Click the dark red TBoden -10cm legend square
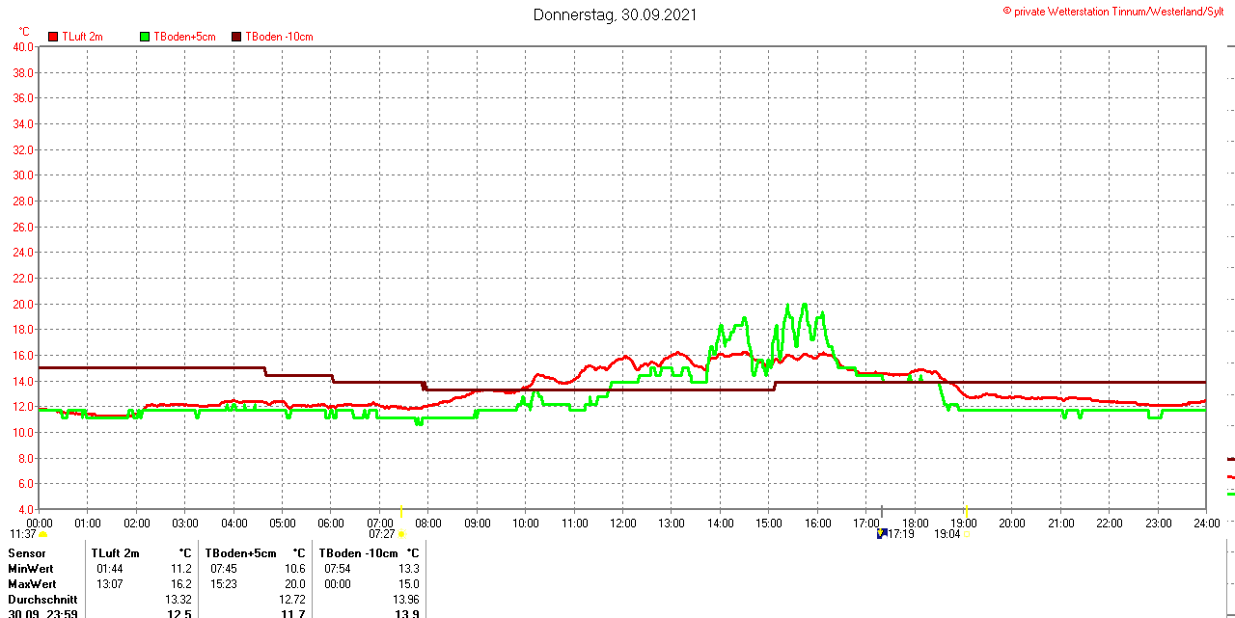Screen dimensions: 1235x618 (x=236, y=37)
